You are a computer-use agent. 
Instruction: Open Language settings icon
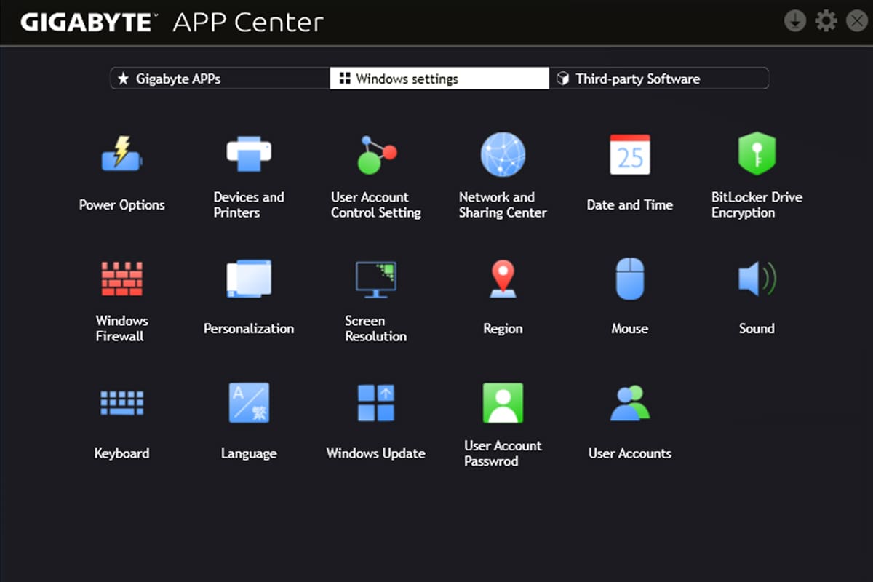pyautogui.click(x=249, y=403)
